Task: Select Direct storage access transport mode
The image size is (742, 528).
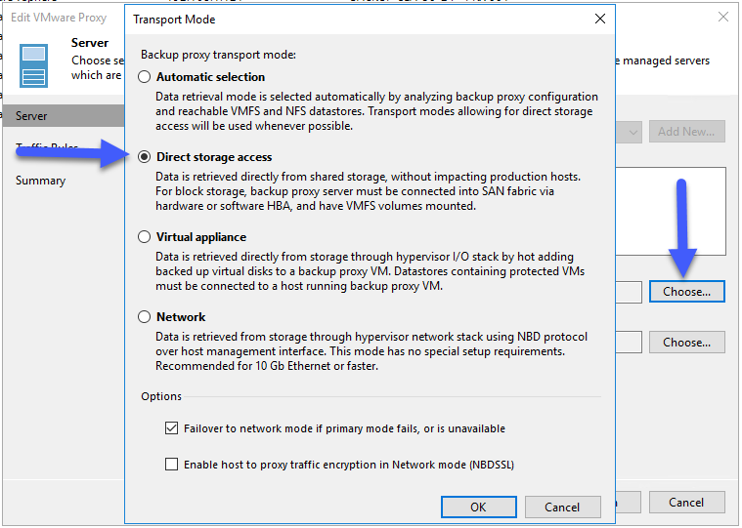Action: tap(145, 157)
